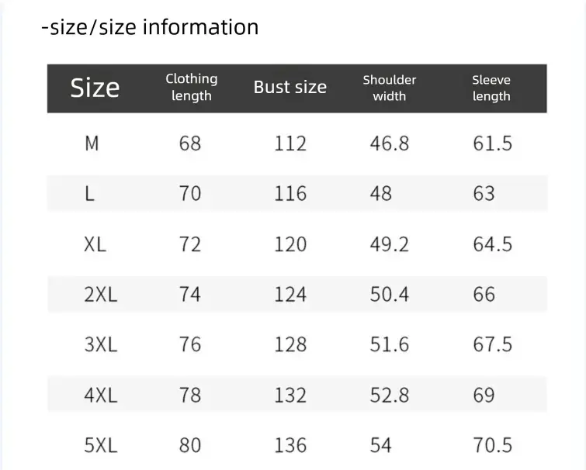Click shoulder width value 52.8
Image resolution: width=586 pixels, height=470 pixels.
tap(389, 396)
